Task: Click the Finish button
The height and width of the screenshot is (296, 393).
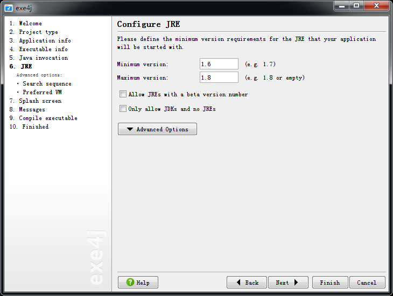Action: click(330, 283)
